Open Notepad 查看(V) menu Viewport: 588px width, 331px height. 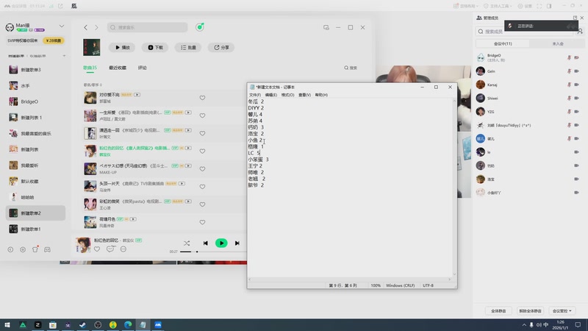click(304, 95)
